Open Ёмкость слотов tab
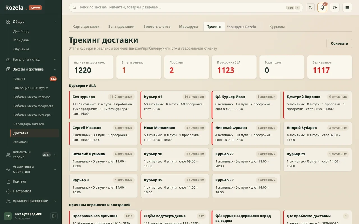Viewport: 359px width, 224px height. coord(157,27)
